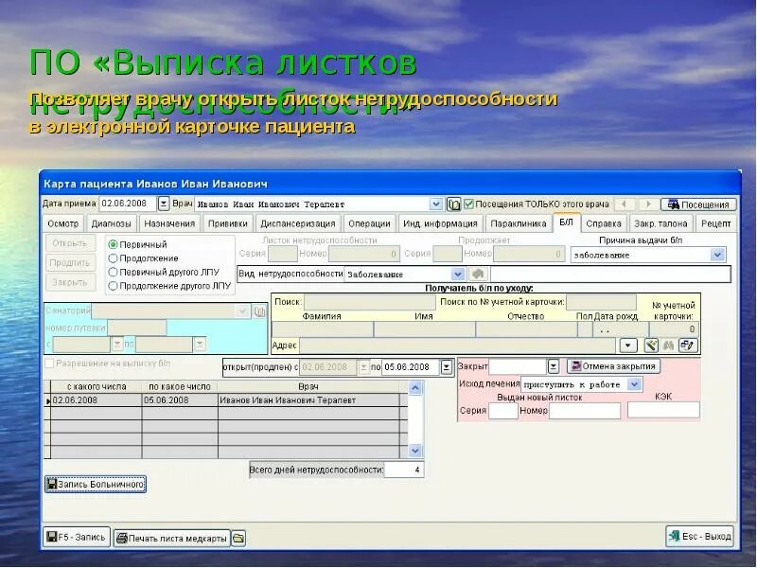Select the Первичный radio option
This screenshot has height=568, width=757.
coord(113,245)
